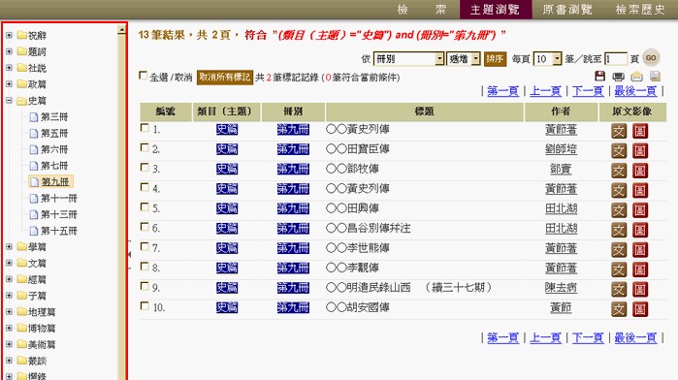Click the email envelope icon
The width and height of the screenshot is (678, 380).
pos(636,77)
